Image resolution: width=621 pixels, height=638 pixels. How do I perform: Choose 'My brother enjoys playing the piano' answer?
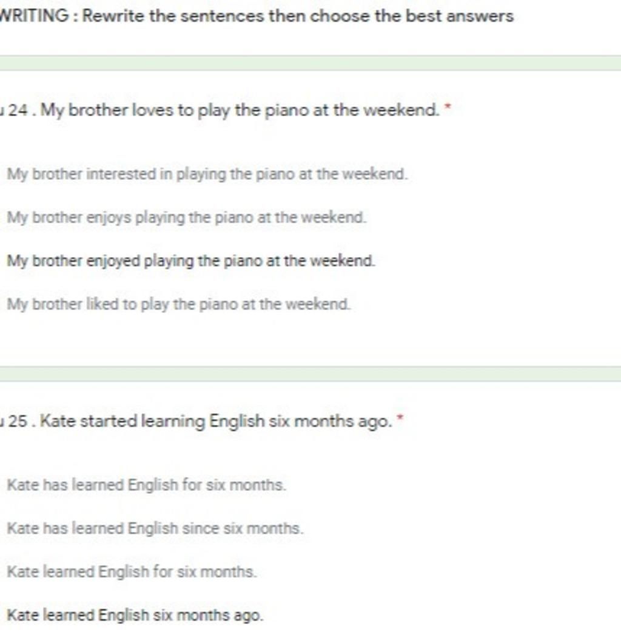click(x=187, y=218)
